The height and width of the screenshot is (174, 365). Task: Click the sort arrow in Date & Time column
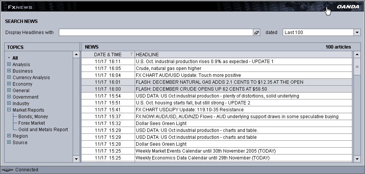[x=132, y=55]
